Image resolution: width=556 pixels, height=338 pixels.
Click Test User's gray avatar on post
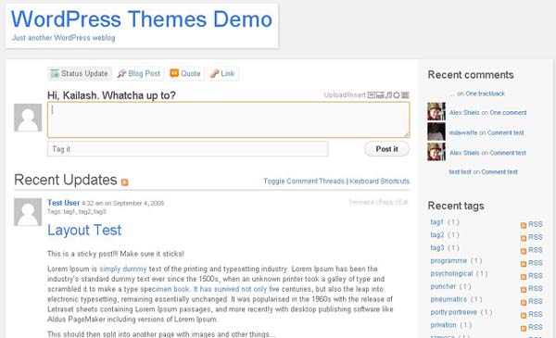pos(28,212)
